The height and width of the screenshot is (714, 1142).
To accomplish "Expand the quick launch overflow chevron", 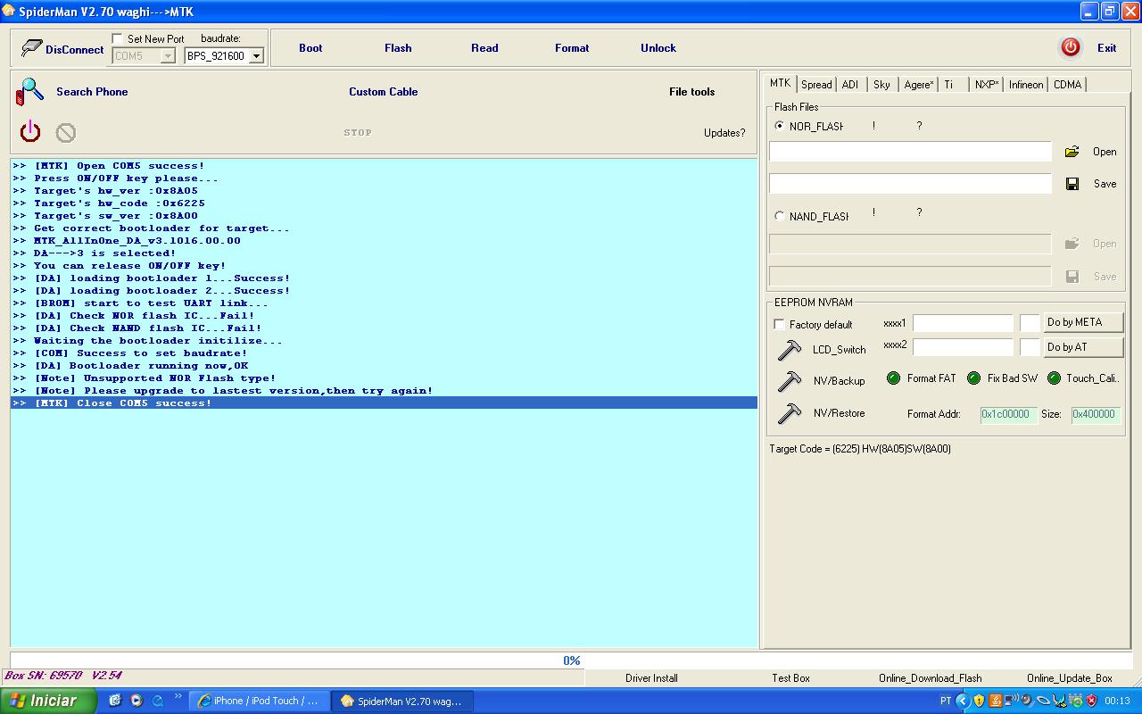I will coord(178,696).
